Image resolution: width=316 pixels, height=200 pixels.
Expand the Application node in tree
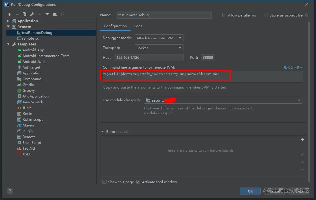[x=8, y=21]
